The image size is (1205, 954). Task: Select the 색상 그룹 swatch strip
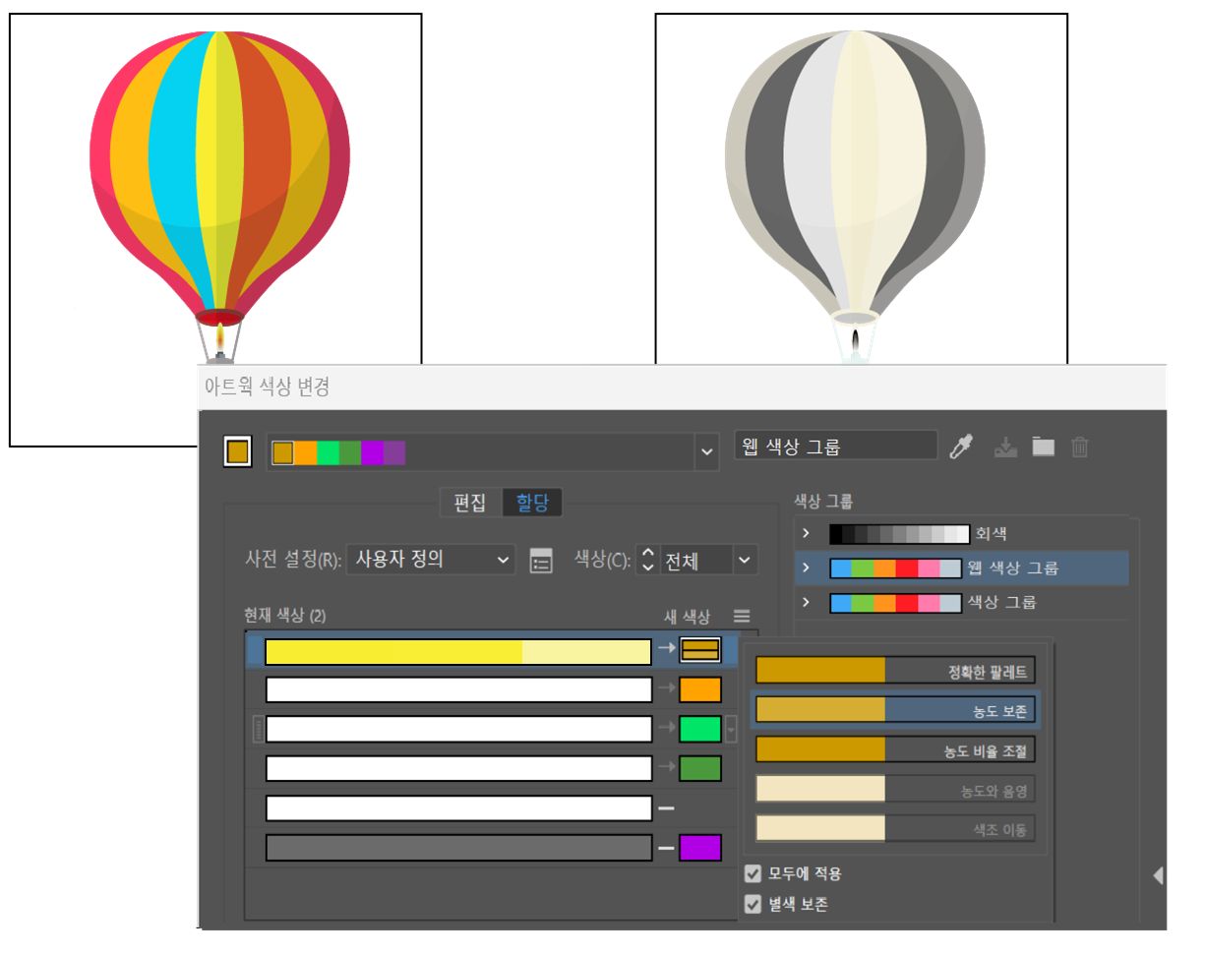coord(896,602)
